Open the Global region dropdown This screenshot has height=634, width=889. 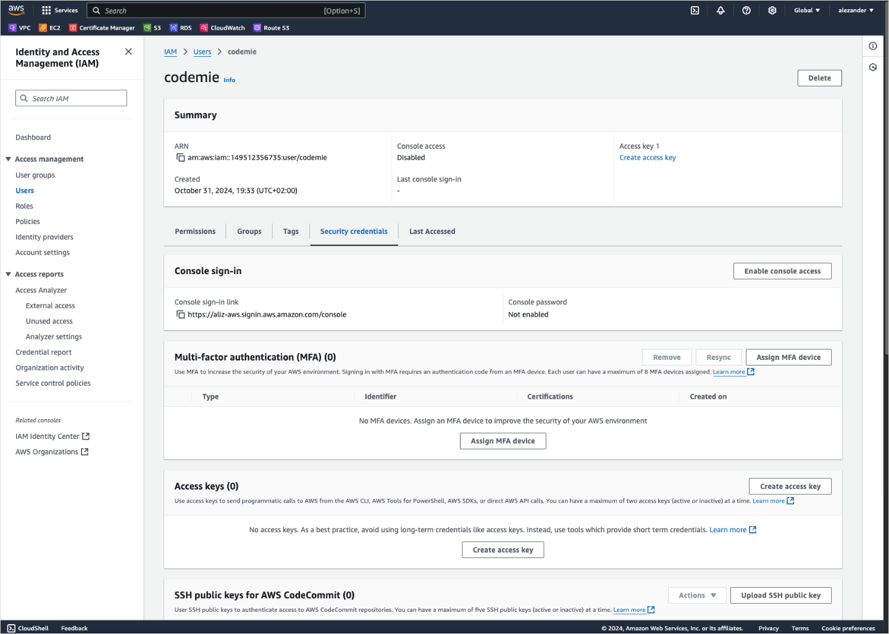click(806, 10)
